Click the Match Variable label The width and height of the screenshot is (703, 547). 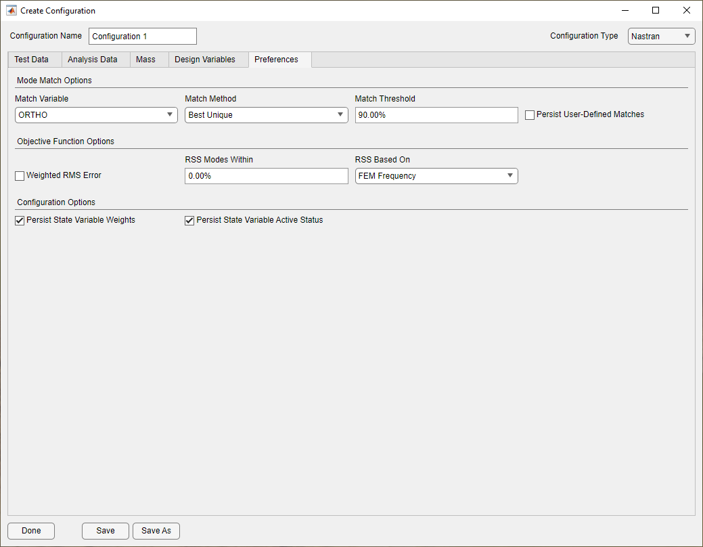click(x=42, y=99)
